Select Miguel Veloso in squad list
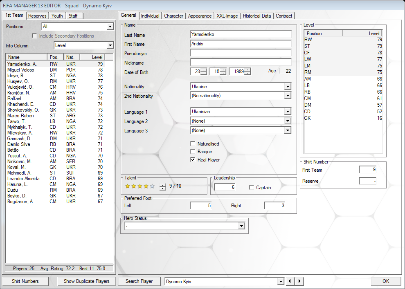The image size is (405, 289). click(55, 70)
